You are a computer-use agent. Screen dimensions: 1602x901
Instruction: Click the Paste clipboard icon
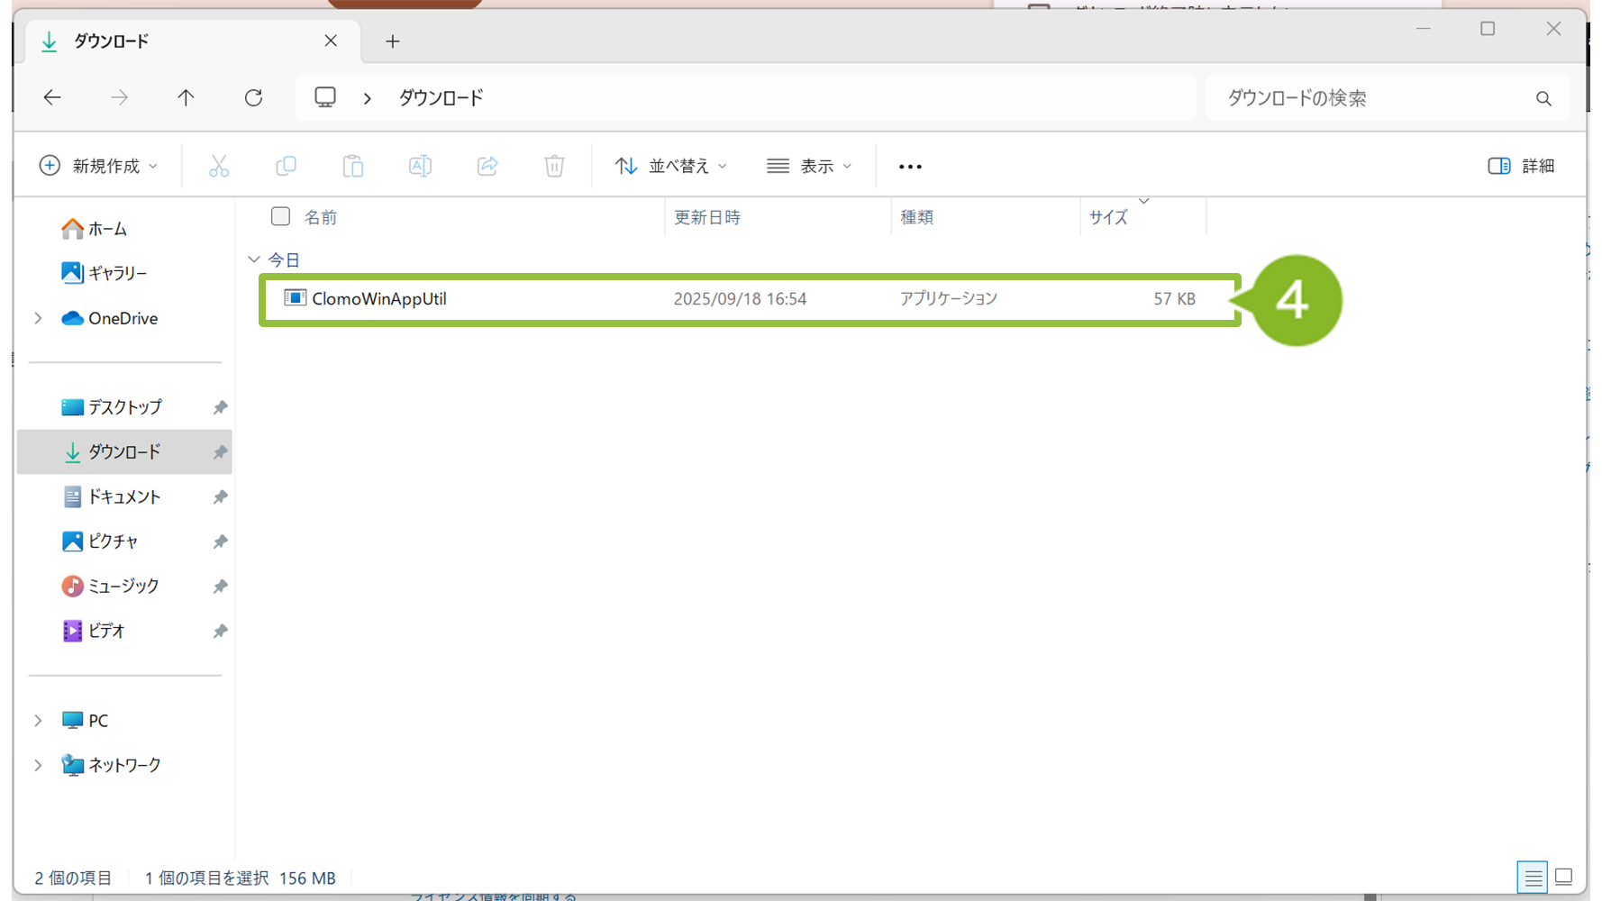point(353,166)
